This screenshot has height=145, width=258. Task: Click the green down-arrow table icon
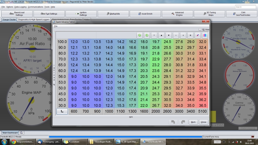146,35
